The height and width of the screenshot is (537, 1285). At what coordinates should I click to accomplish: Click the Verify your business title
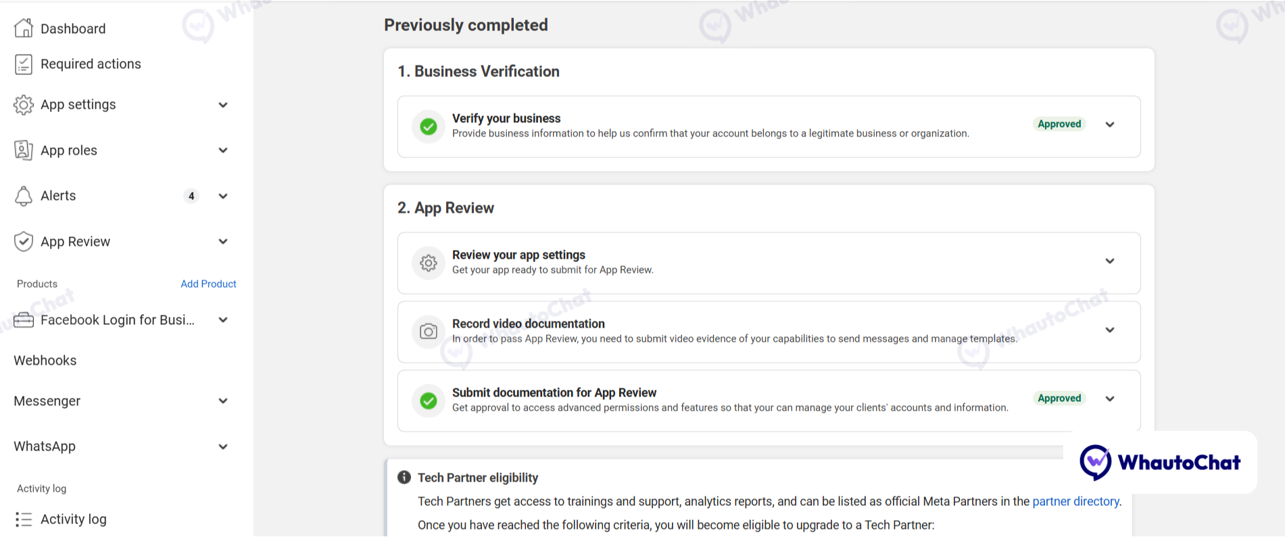506,118
